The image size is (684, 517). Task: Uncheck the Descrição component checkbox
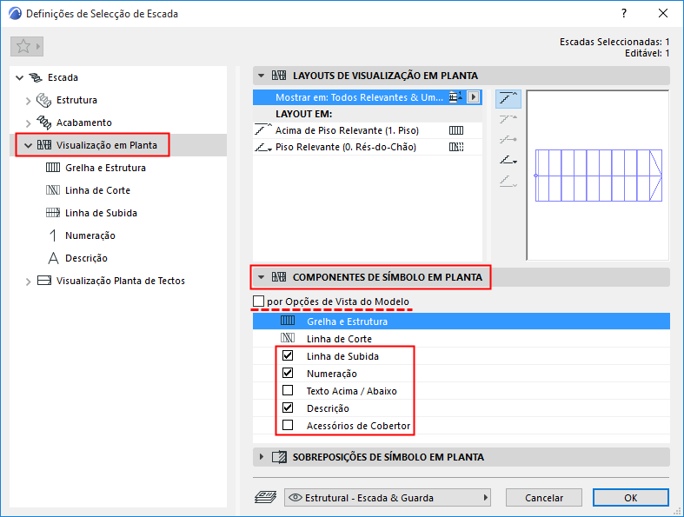288,408
